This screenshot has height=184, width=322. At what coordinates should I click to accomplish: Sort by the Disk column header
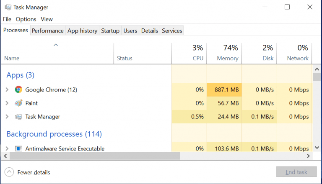(x=260, y=54)
